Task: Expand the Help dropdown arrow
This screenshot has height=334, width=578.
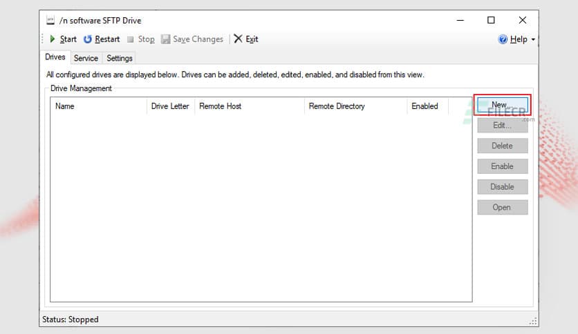Action: pyautogui.click(x=533, y=39)
